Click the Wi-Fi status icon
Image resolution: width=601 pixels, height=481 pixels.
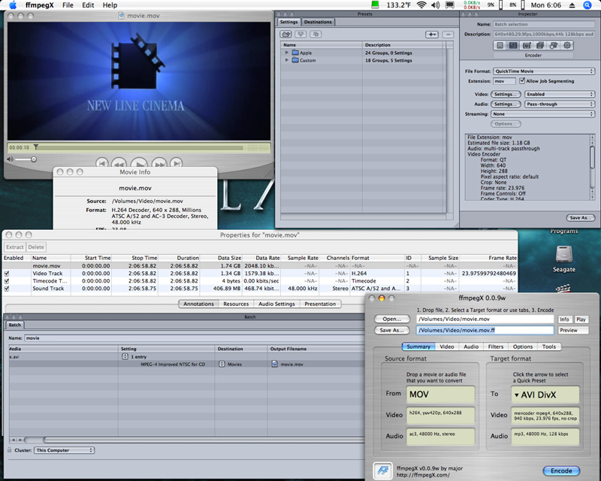(x=421, y=5)
